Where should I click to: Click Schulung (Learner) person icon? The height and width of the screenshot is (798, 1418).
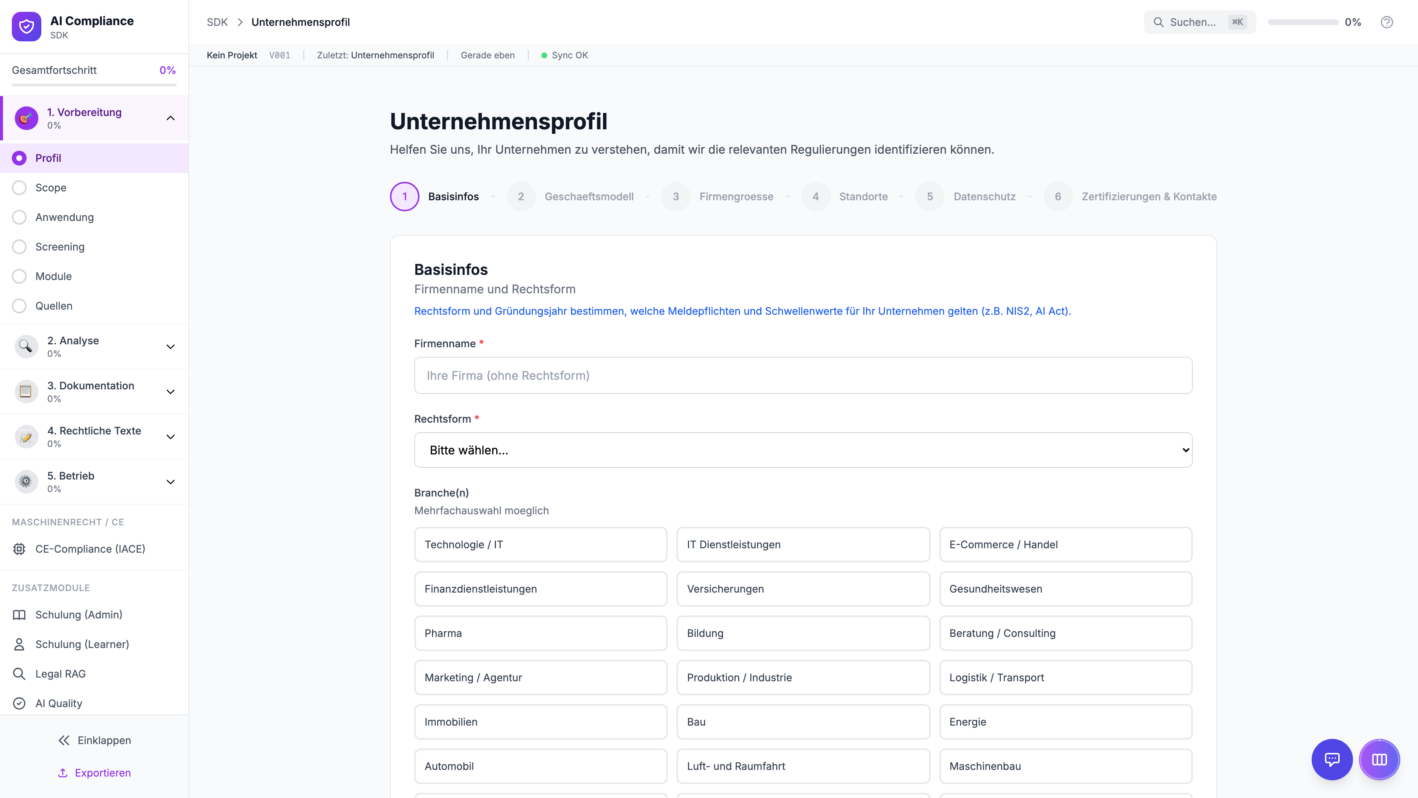point(19,644)
